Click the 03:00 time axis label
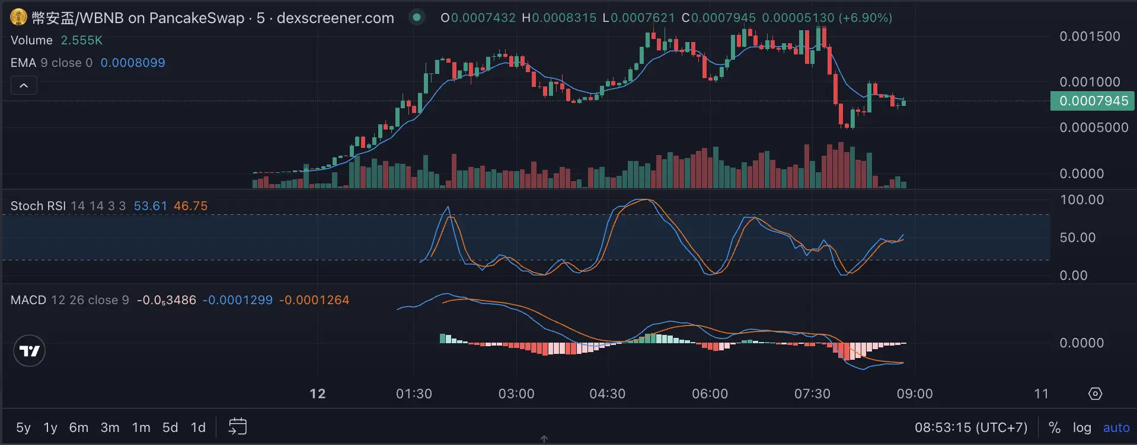1137x445 pixels. (x=516, y=394)
